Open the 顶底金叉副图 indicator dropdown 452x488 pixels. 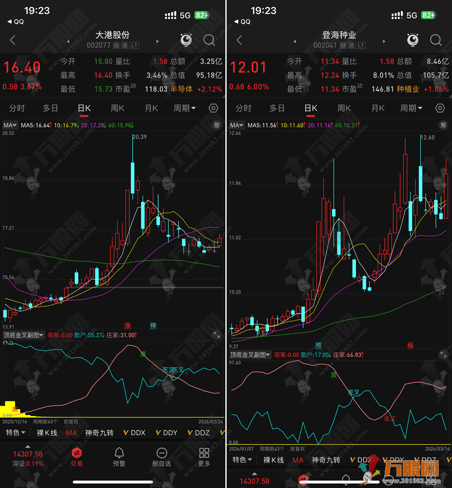click(24, 335)
